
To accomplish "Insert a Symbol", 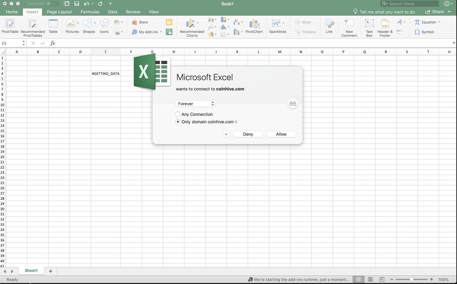I will pos(424,32).
